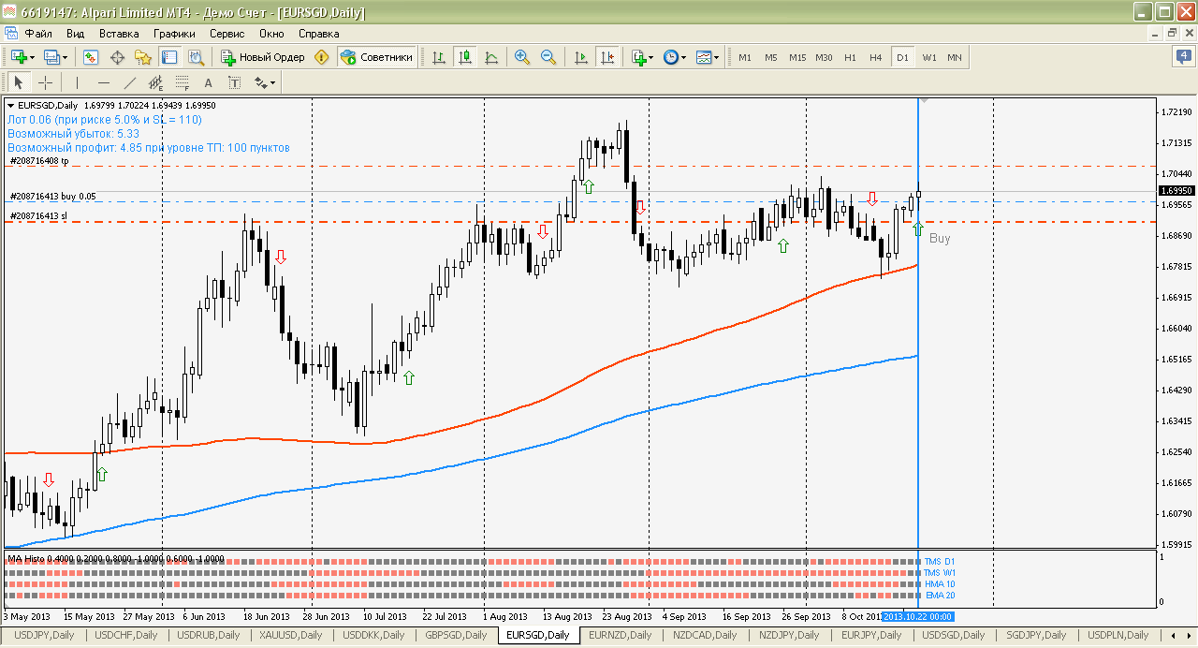Image resolution: width=1198 pixels, height=648 pixels.
Task: Toggle Советники expert advisors on or off
Action: (x=376, y=57)
